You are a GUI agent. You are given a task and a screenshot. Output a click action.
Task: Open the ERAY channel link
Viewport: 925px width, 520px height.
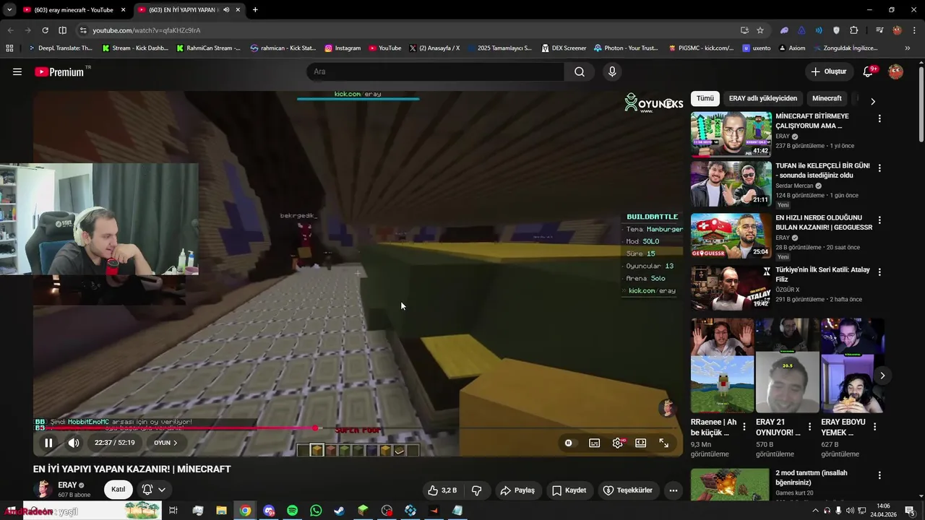67,485
